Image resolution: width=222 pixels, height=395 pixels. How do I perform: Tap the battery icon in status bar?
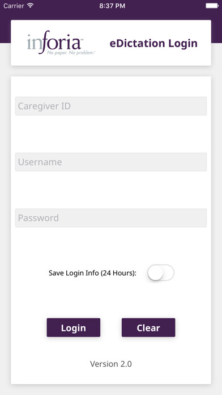[x=212, y=6]
